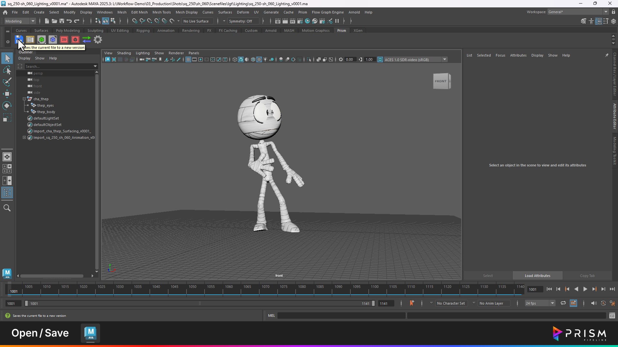Image resolution: width=618 pixels, height=347 pixels.
Task: Open the Script Editor icon
Action: click(x=612, y=316)
